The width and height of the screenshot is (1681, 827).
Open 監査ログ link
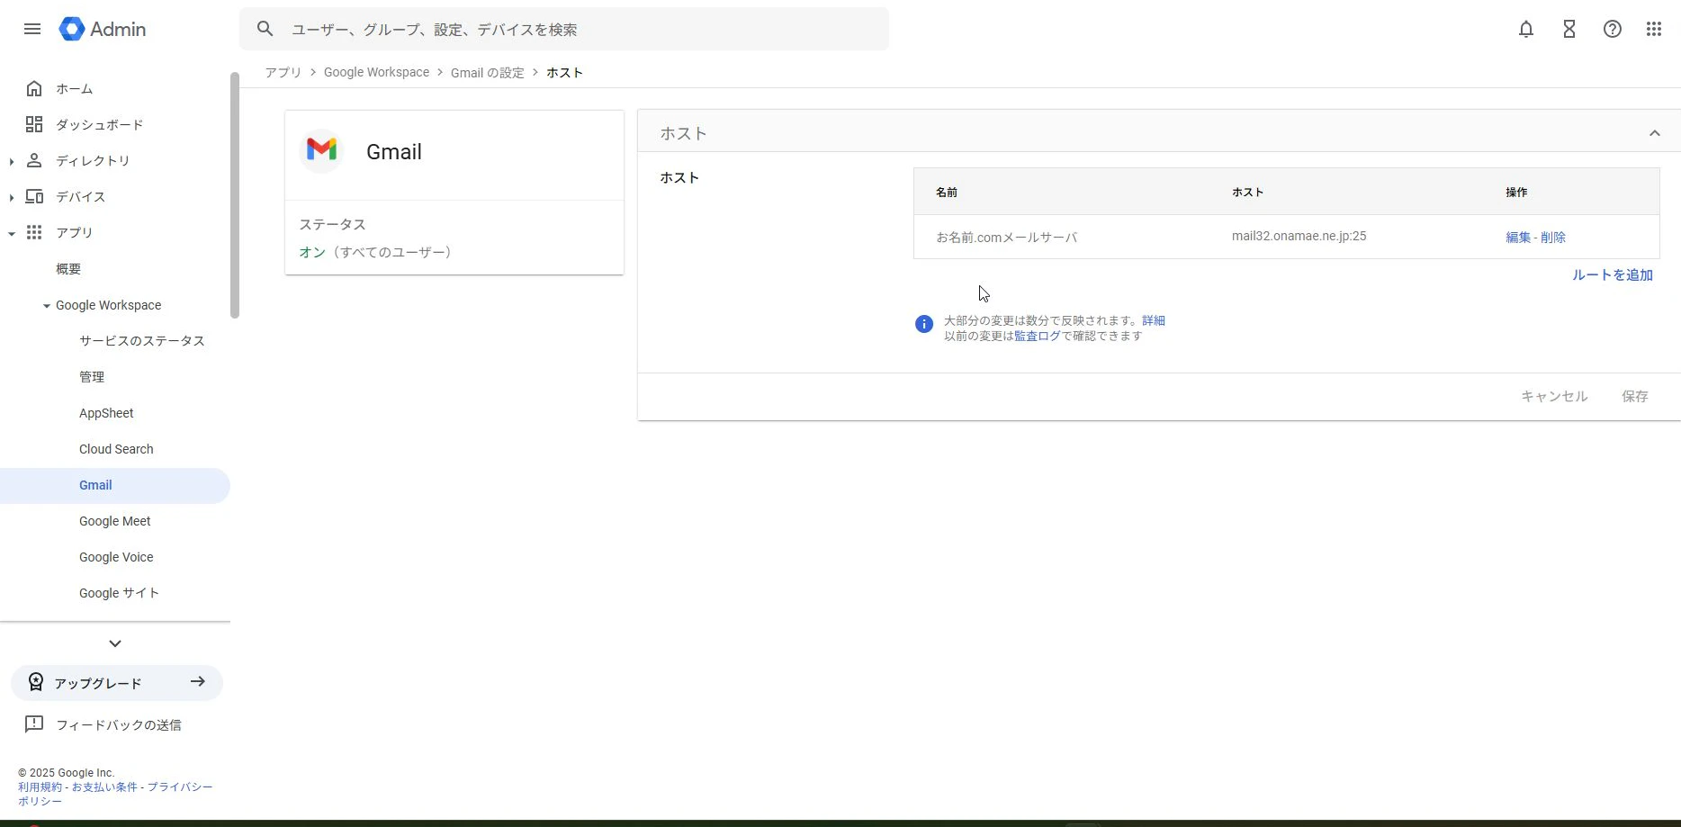(1038, 336)
